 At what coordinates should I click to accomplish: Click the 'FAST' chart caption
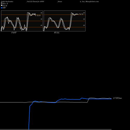[x=14, y=33]
